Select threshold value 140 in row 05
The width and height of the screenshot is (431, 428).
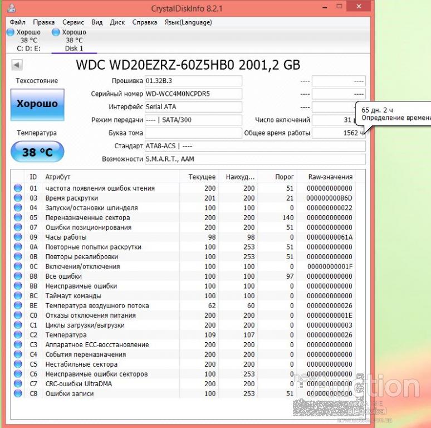288,217
